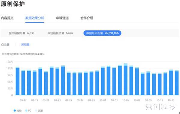The width and height of the screenshot is (180, 114).
Task: Click the 原创保护 page heading
Action: tap(13, 4)
